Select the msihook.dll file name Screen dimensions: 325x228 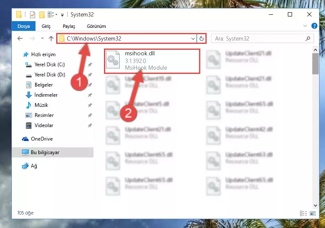tap(140, 54)
